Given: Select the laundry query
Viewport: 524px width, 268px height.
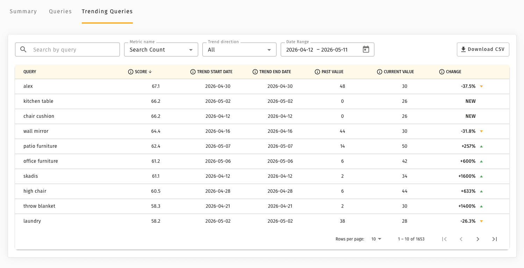Looking at the screenshot, I should 32,221.
